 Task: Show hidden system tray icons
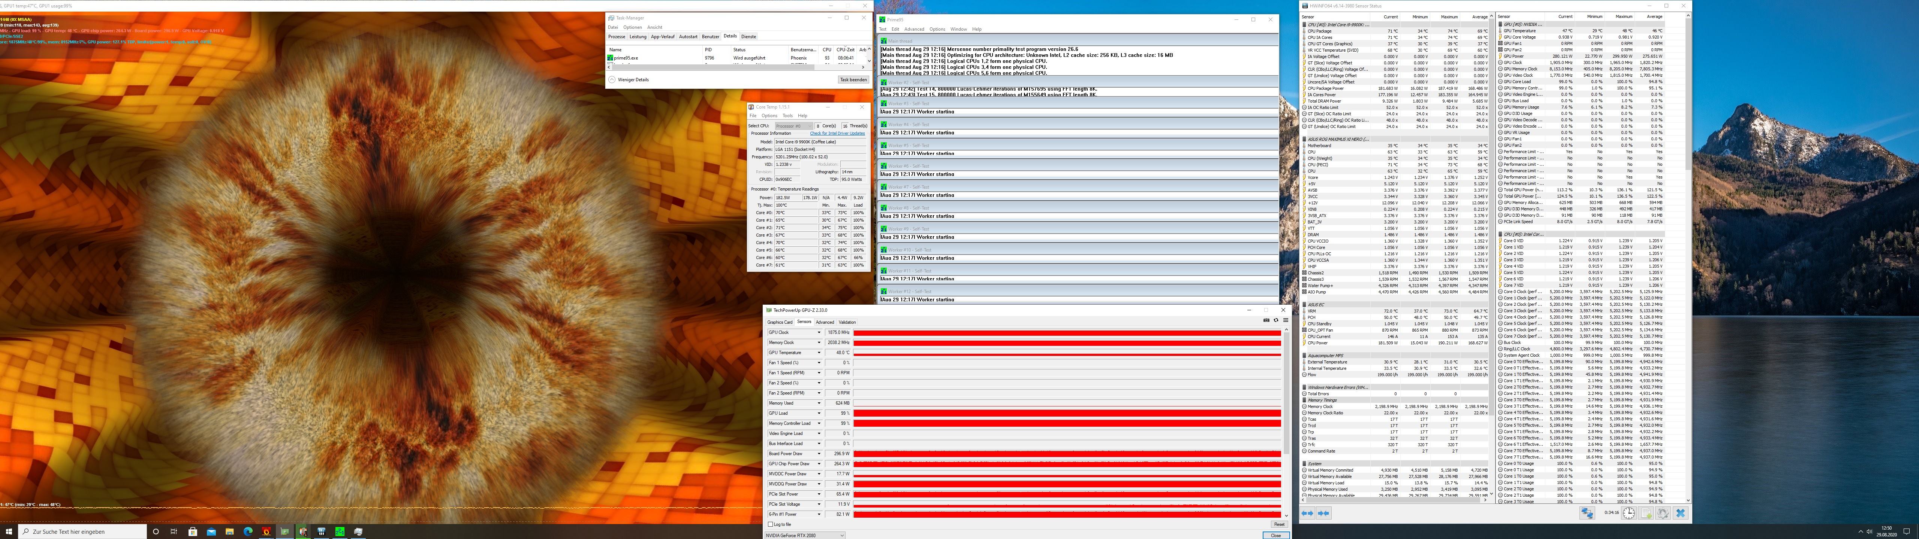point(1861,532)
